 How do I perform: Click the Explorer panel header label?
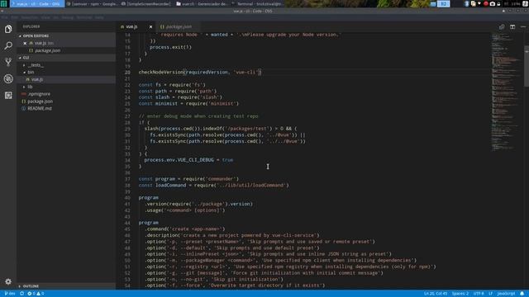point(31,26)
